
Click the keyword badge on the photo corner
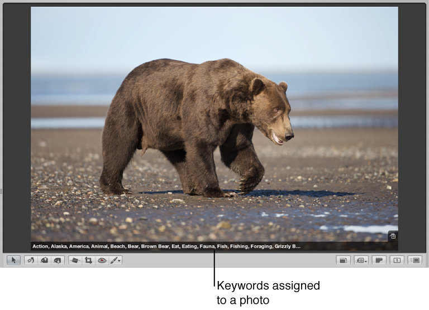coord(393,236)
